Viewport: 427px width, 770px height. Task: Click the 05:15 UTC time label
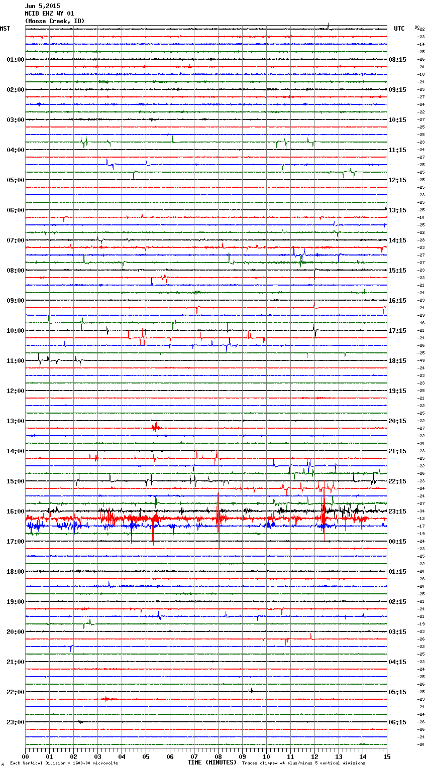click(x=397, y=692)
